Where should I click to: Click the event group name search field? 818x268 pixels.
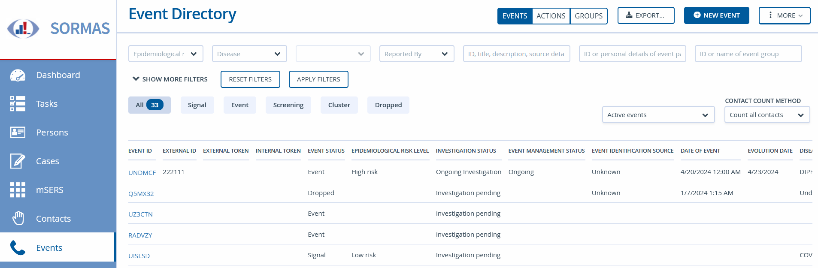(748, 54)
